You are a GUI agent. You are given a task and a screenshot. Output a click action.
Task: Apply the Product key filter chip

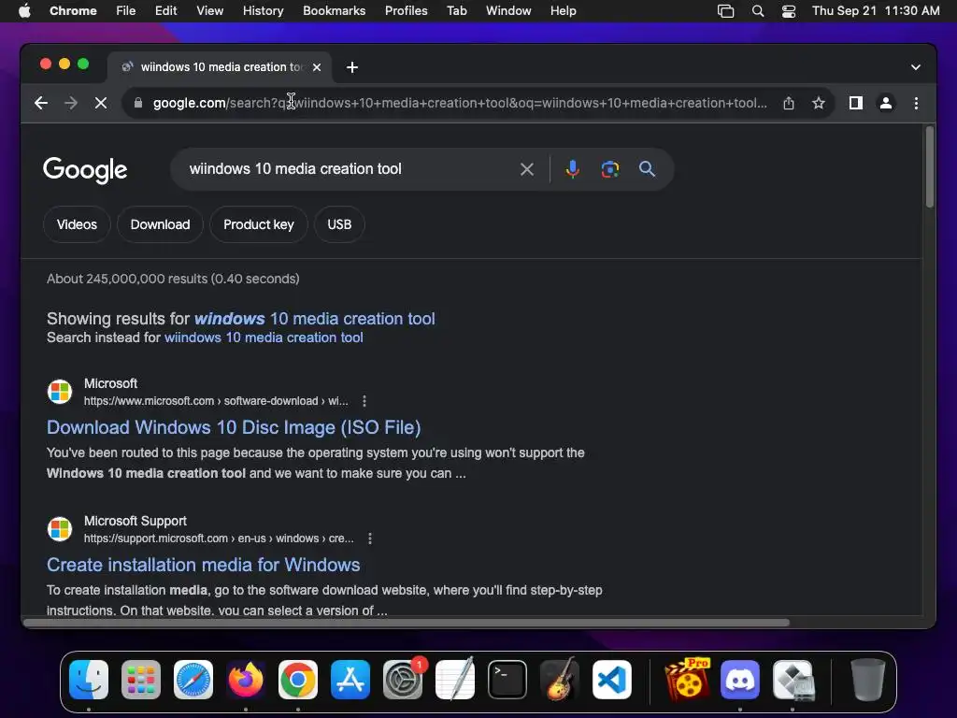(259, 224)
